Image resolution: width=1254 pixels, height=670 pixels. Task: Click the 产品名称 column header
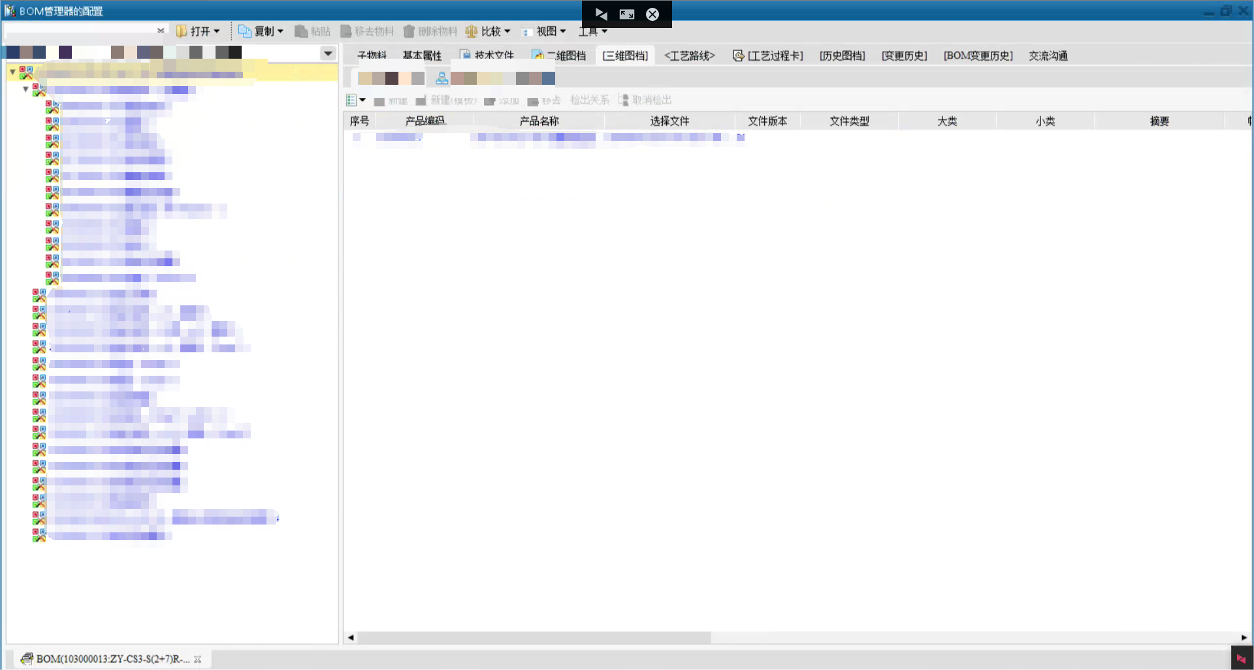point(539,121)
